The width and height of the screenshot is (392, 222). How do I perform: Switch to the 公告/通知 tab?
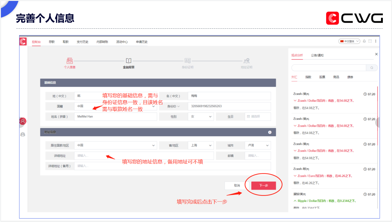pyautogui.click(x=317, y=55)
